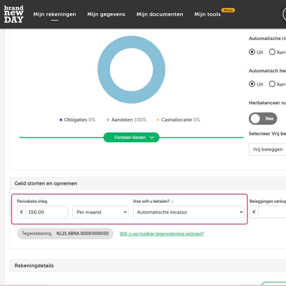
Task: Select 'Aan' under Automatisch herbalanceren
Action: 272,84
